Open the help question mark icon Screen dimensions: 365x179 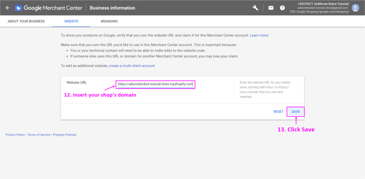coord(282,8)
